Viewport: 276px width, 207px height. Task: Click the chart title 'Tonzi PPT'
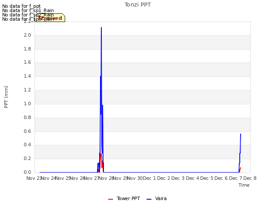[138, 5]
